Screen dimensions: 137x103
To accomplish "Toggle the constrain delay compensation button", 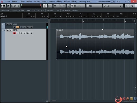I will click(x=8, y=6).
